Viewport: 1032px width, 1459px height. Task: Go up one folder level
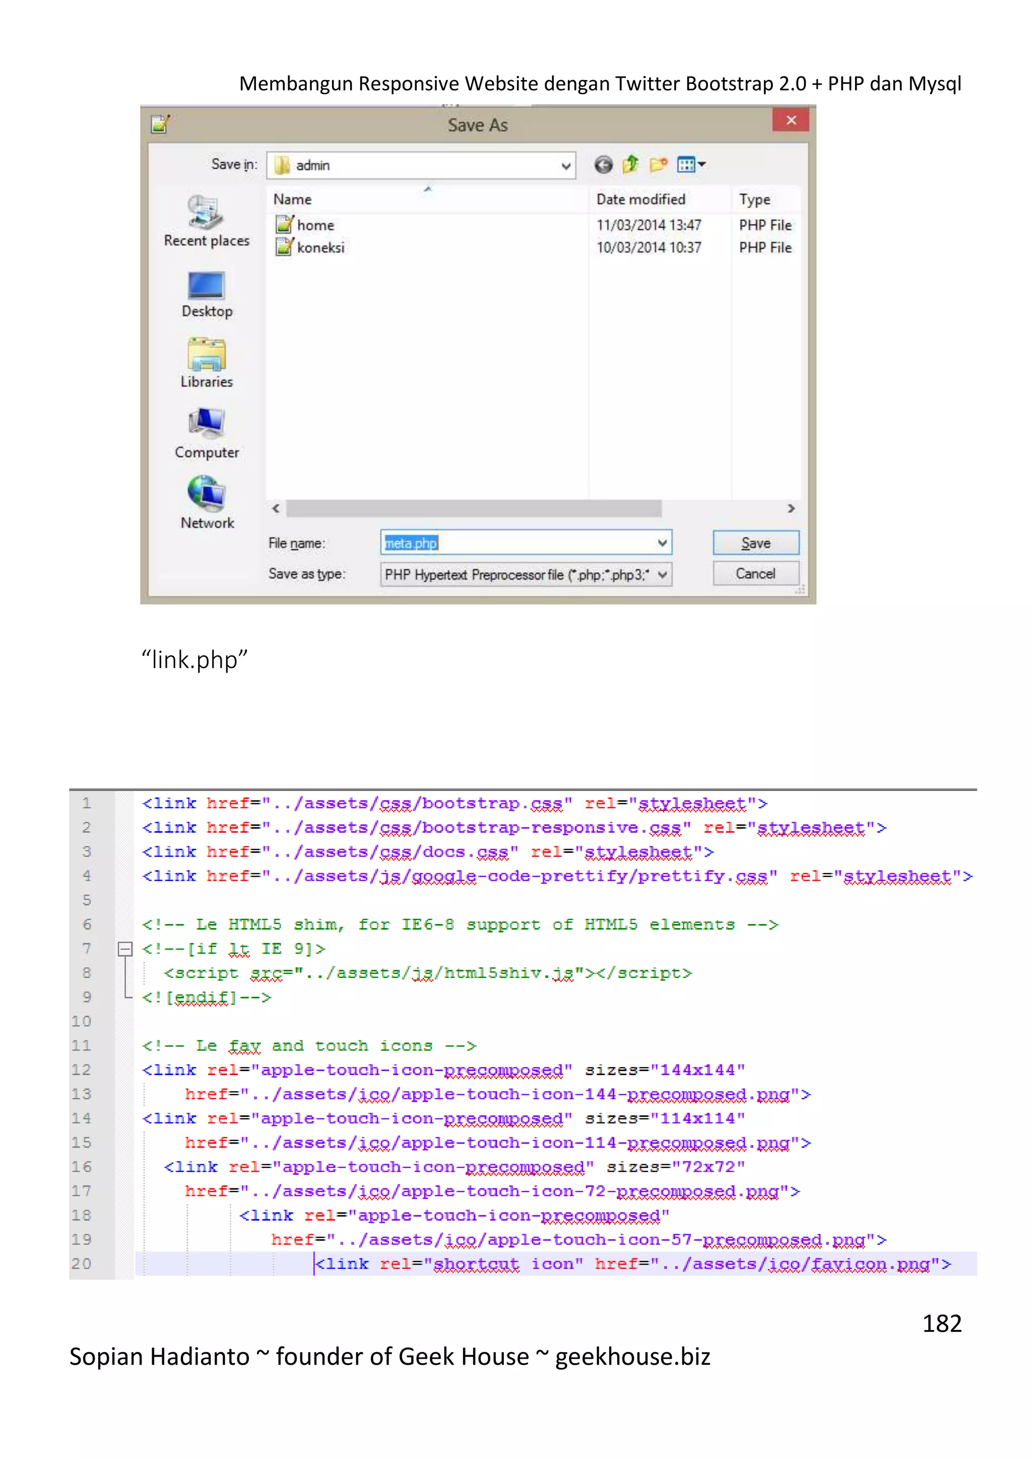(630, 165)
